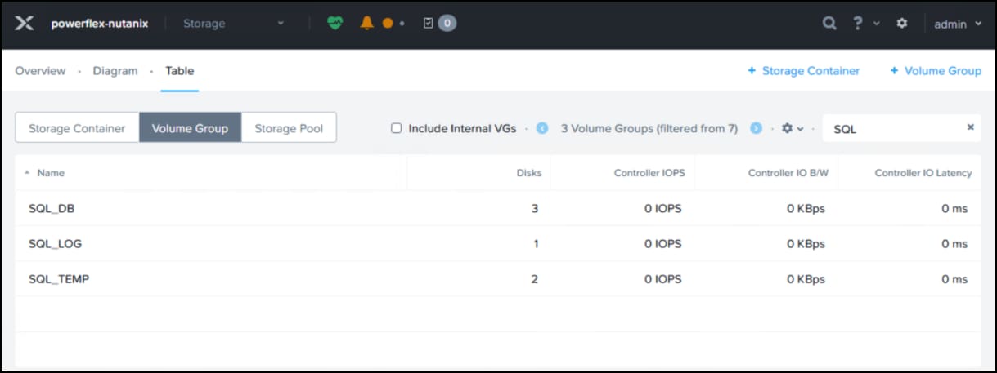This screenshot has width=997, height=373.
Task: Open the Storage navigation dropdown
Action: click(x=233, y=24)
